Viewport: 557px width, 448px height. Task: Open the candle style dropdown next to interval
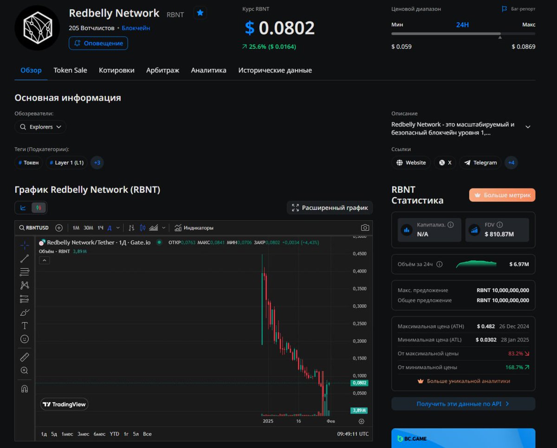coord(163,227)
